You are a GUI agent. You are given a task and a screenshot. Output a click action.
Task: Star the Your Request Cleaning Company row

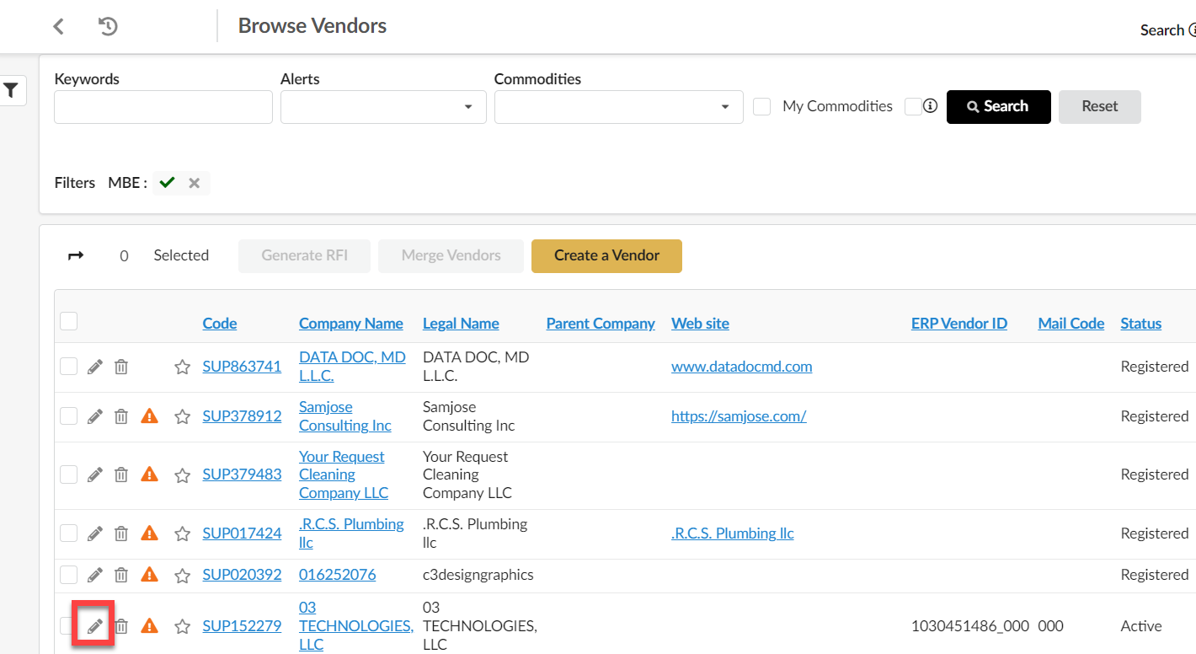click(182, 475)
